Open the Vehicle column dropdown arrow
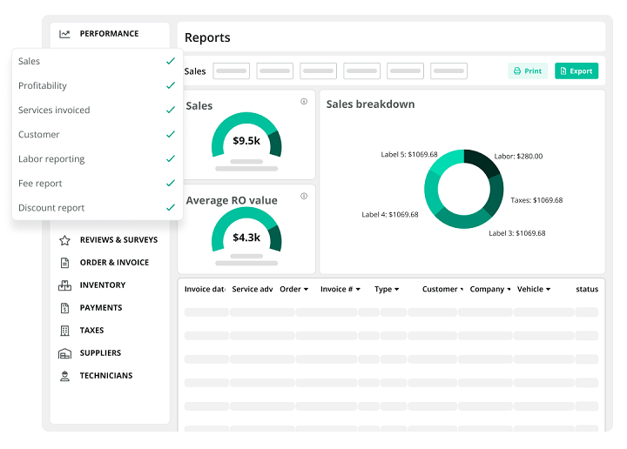Image resolution: width=627 pixels, height=449 pixels. pyautogui.click(x=547, y=290)
